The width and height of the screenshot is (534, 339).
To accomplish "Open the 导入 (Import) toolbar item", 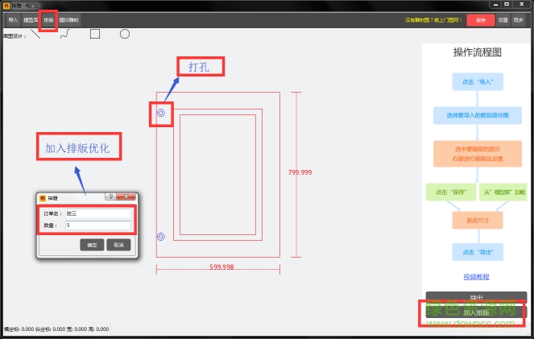I will (x=13, y=19).
